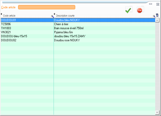Select the TH1003 article row
The height and width of the screenshot is (116, 161).
(6, 28)
